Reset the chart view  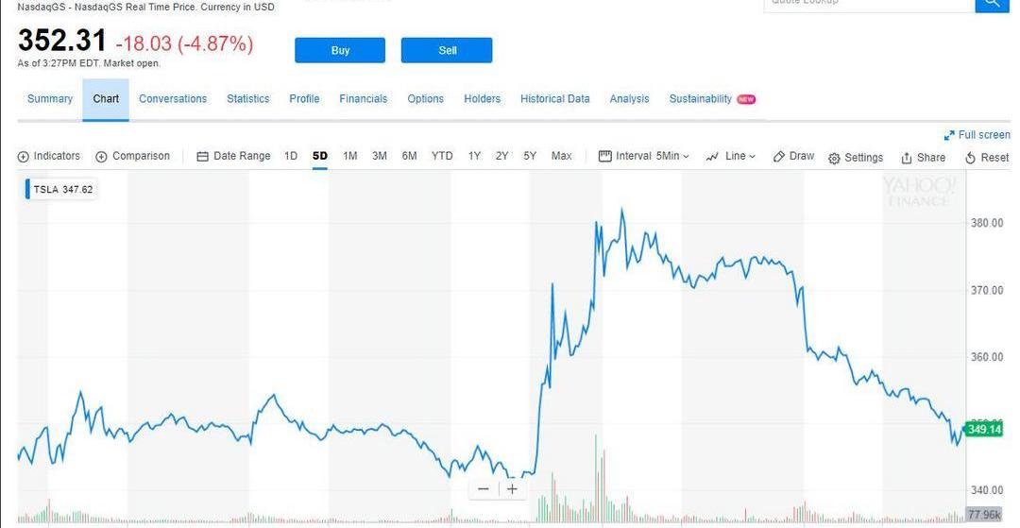click(987, 158)
